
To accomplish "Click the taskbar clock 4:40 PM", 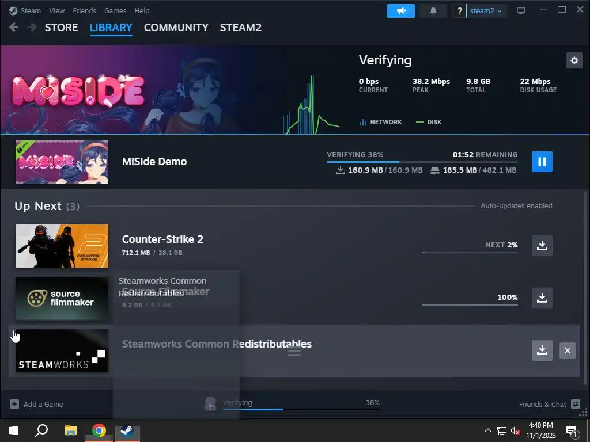I will [540, 425].
